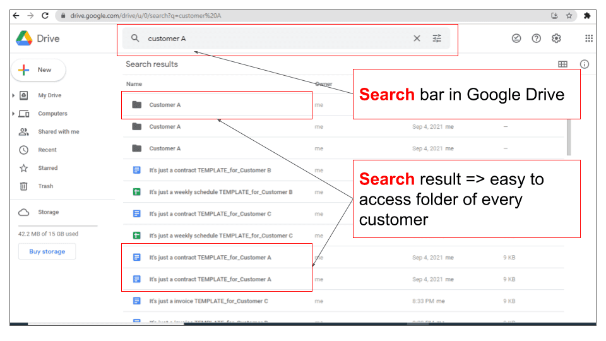Go to Recent files
The width and height of the screenshot is (606, 341).
(x=47, y=150)
